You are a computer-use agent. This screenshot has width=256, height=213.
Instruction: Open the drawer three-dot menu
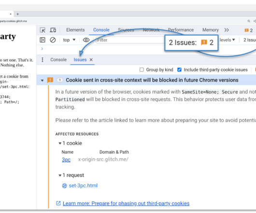(x=43, y=60)
